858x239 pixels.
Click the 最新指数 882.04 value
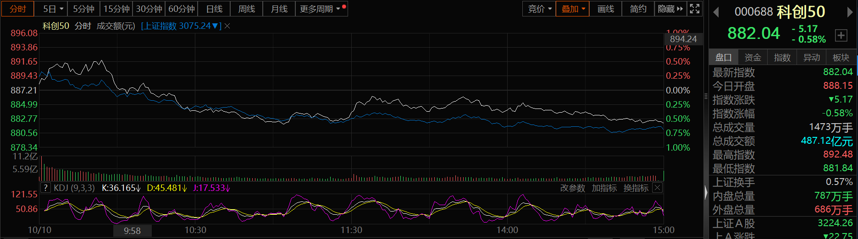837,72
